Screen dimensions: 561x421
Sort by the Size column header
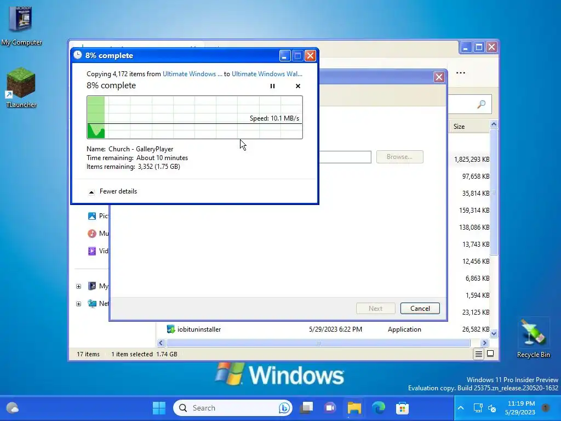coord(459,127)
